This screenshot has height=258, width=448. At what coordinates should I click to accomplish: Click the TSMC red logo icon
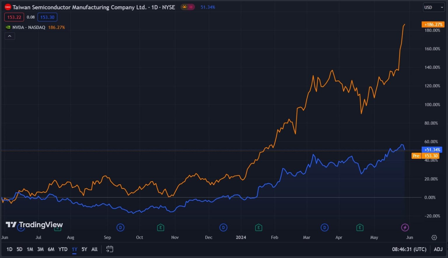[8, 7]
